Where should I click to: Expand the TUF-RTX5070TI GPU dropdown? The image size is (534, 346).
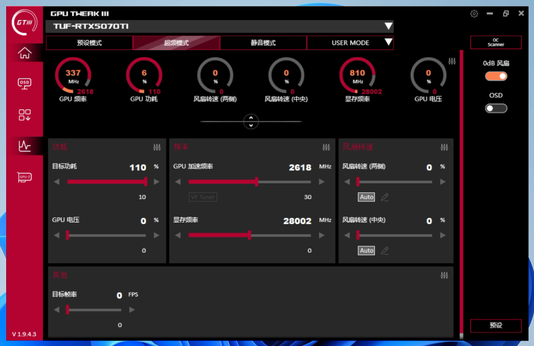pyautogui.click(x=388, y=26)
